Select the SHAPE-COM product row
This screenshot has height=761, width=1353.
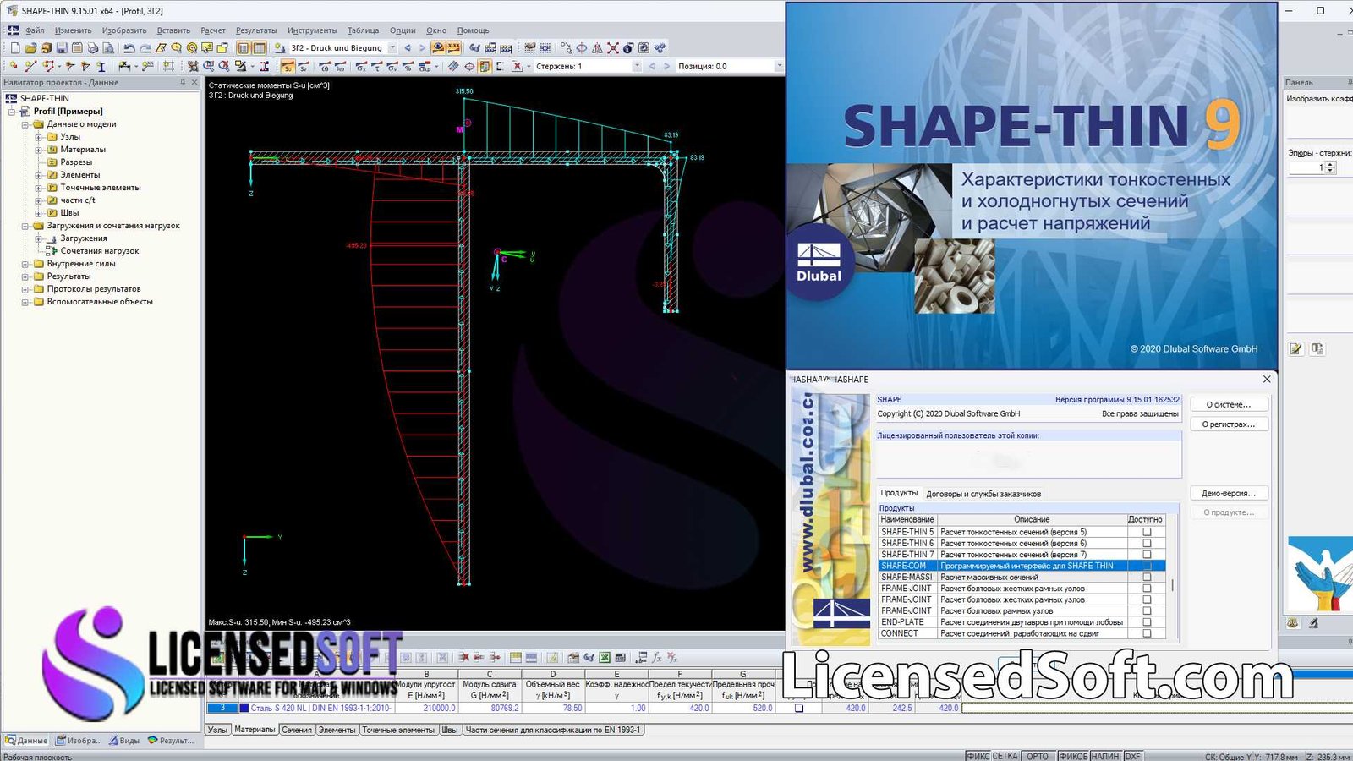(1021, 566)
